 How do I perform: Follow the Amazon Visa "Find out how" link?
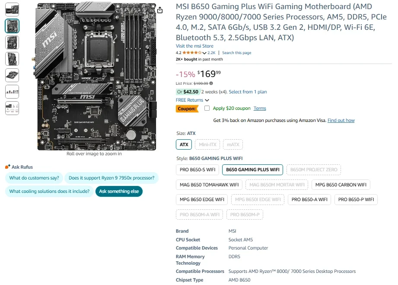coord(341,120)
